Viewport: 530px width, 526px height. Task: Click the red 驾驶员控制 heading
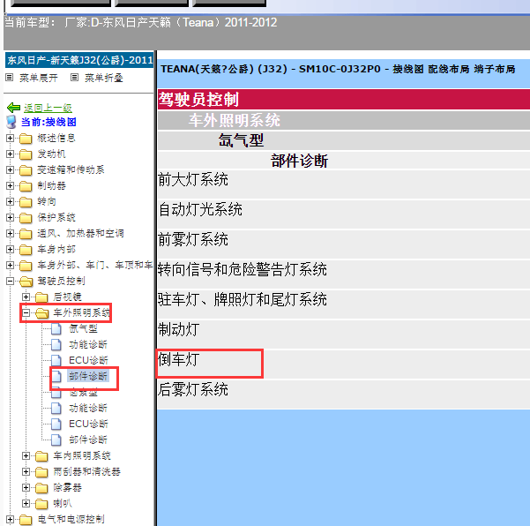tap(198, 100)
